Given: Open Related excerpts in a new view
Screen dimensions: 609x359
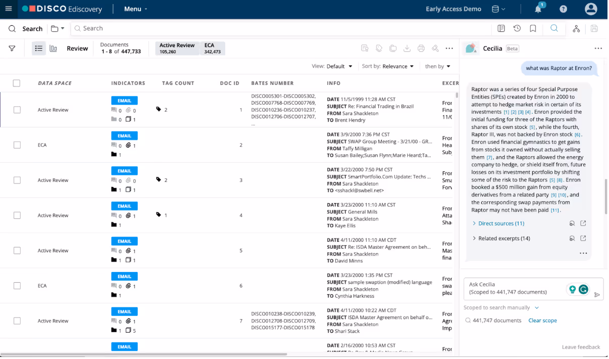Looking at the screenshot, I should 583,238.
